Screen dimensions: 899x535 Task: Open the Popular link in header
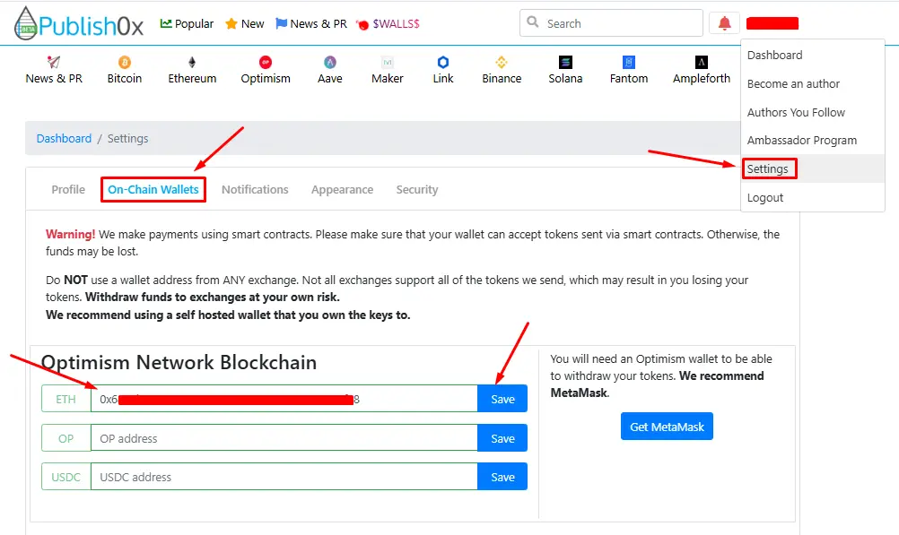[x=194, y=24]
